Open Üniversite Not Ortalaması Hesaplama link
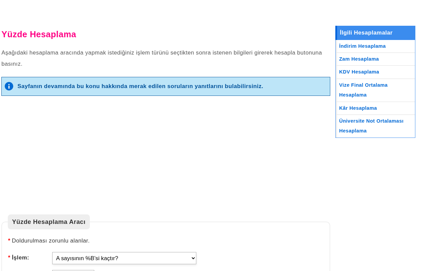This screenshot has width=434, height=271. (x=371, y=126)
